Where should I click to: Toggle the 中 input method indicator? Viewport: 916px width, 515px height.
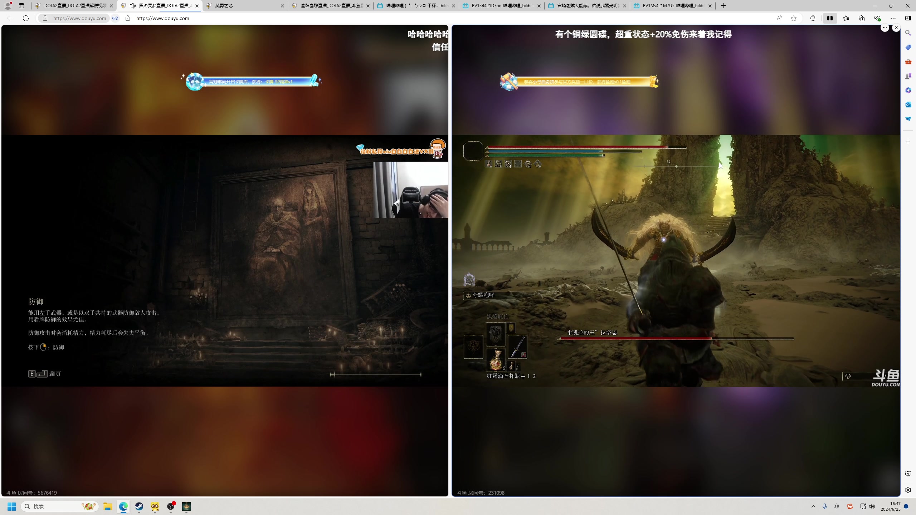837,506
